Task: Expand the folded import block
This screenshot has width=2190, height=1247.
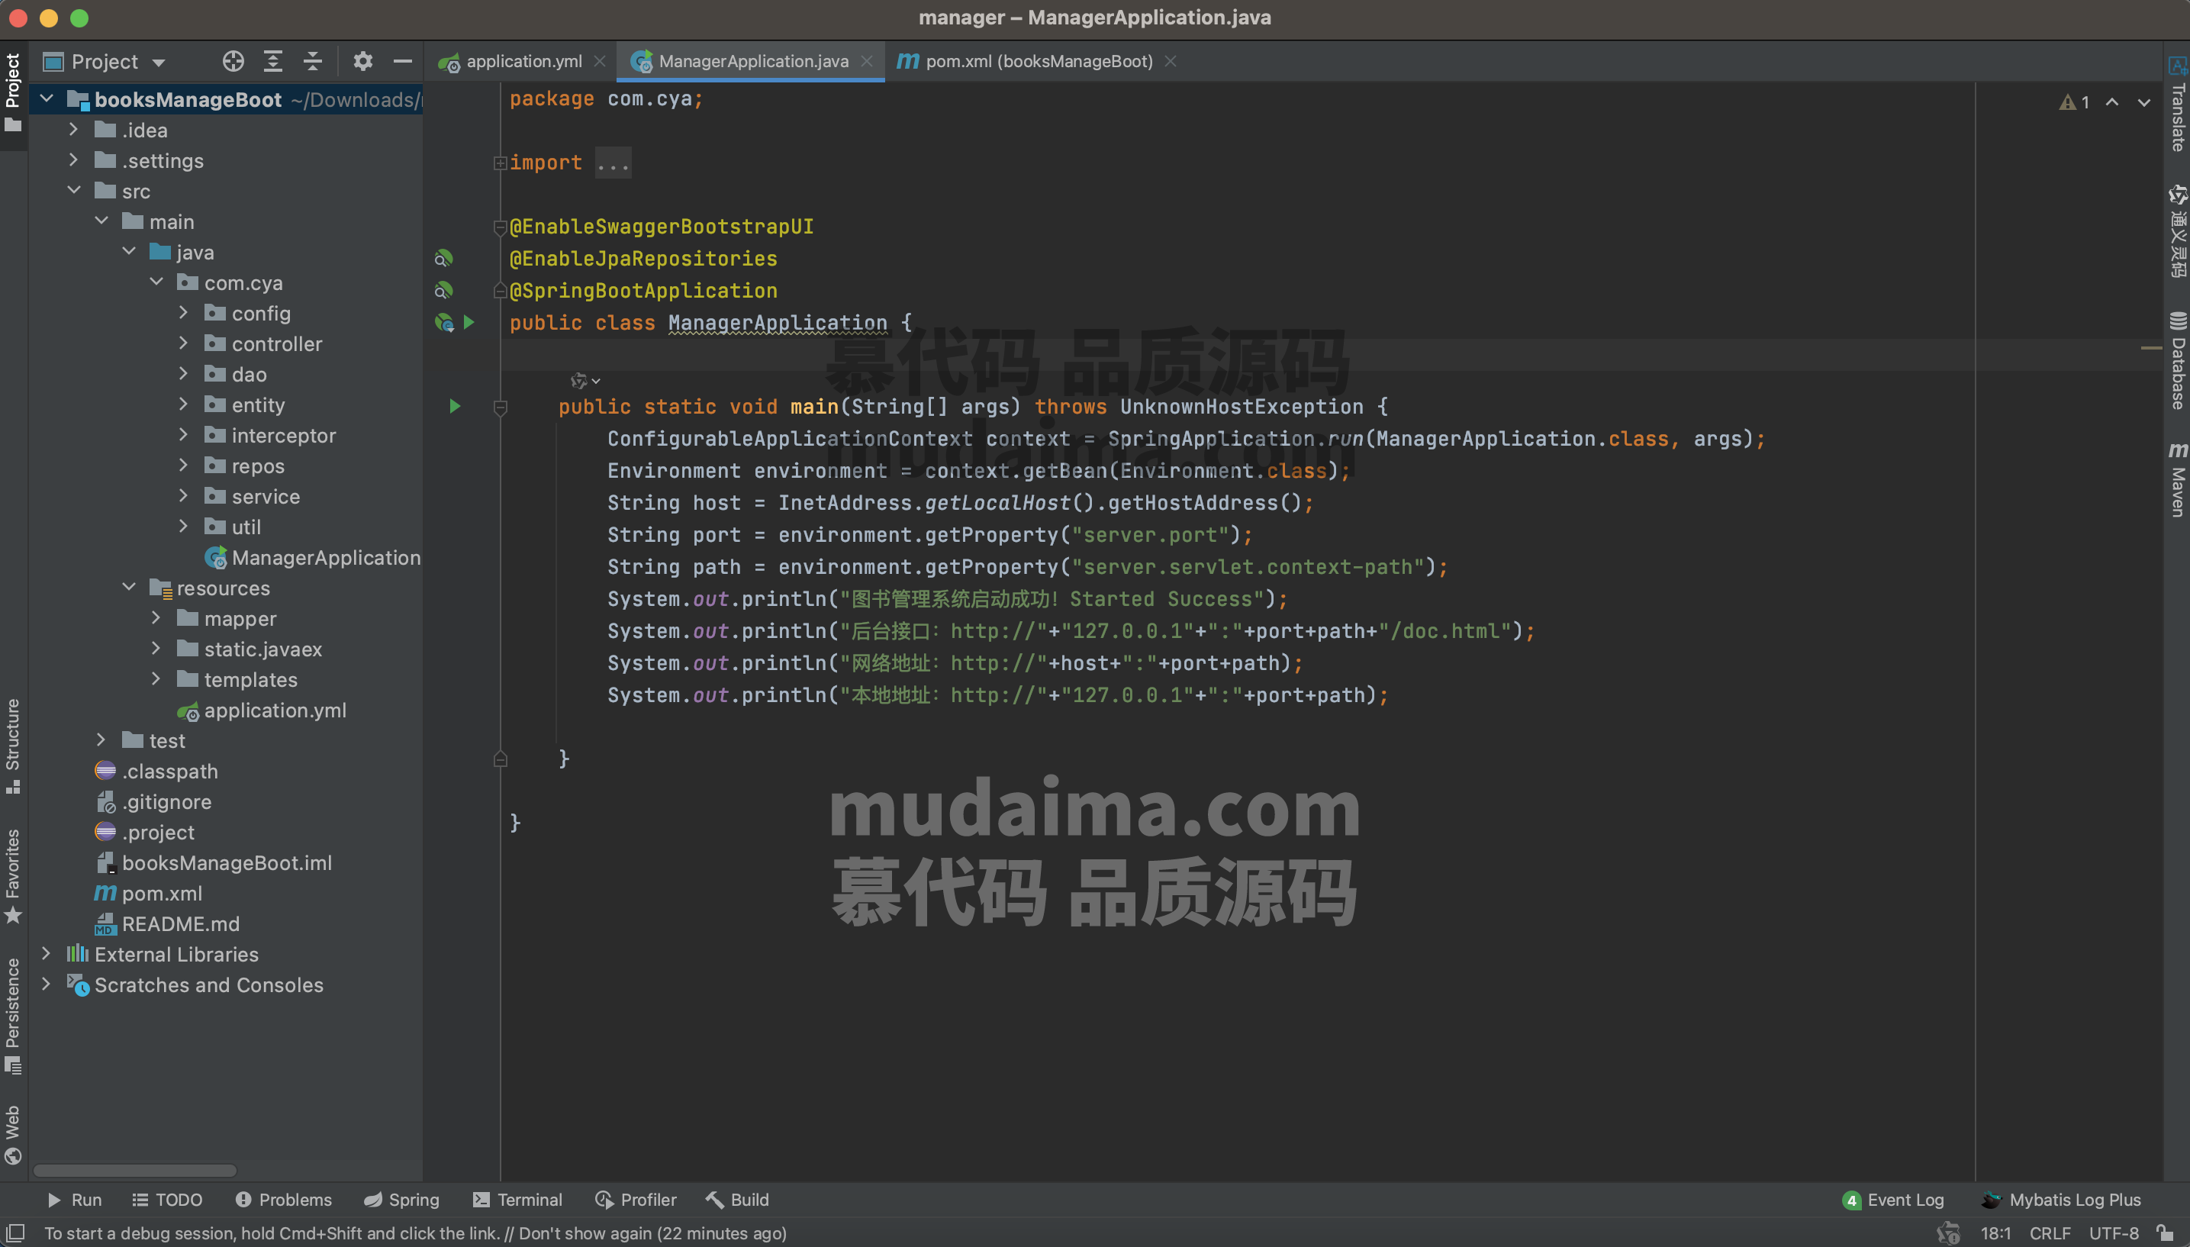Action: 500,163
